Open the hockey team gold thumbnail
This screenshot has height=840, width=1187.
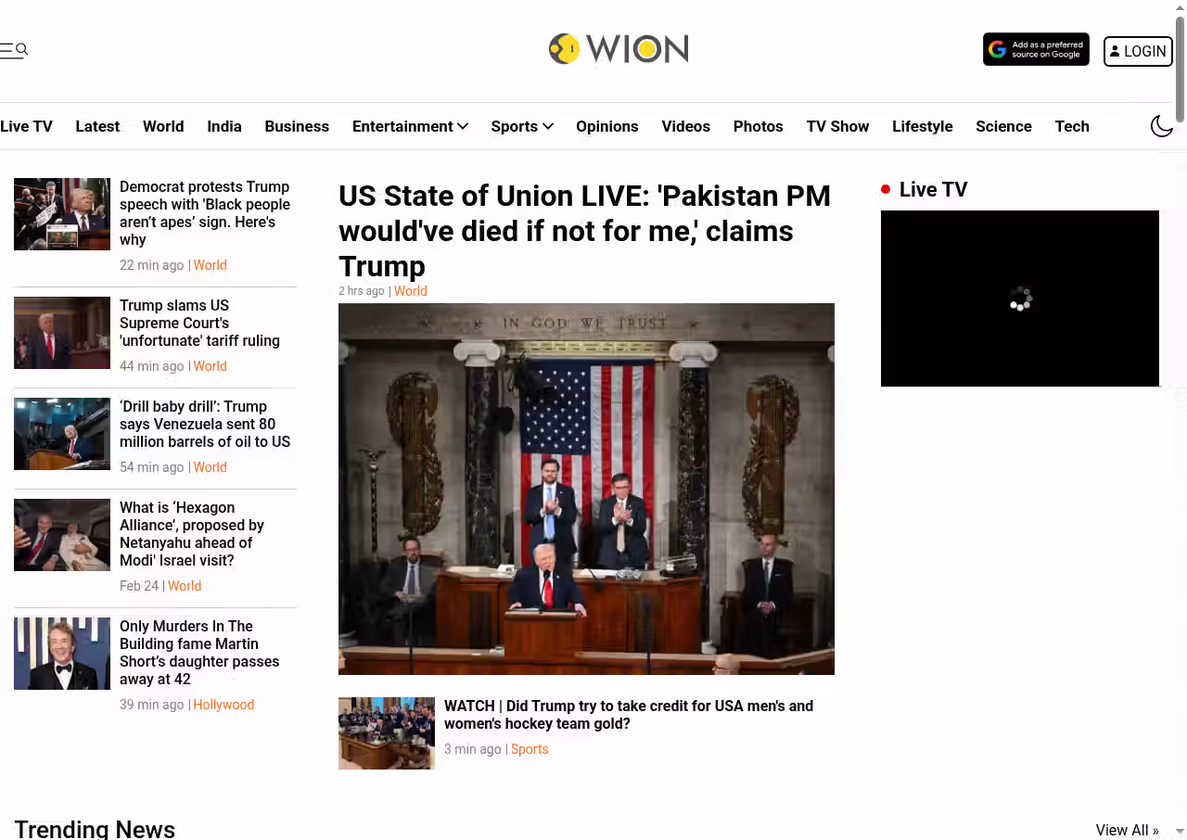(x=387, y=733)
